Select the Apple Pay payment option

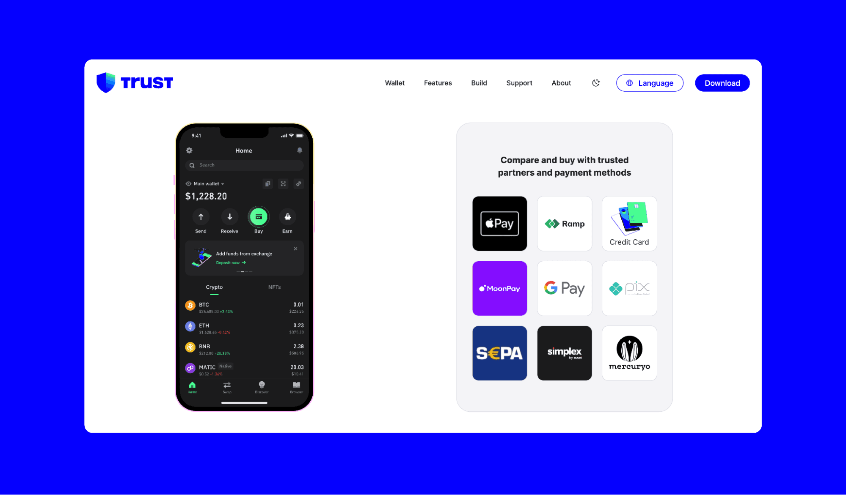(500, 223)
